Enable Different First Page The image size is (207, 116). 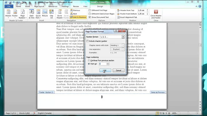click(x=90, y=10)
